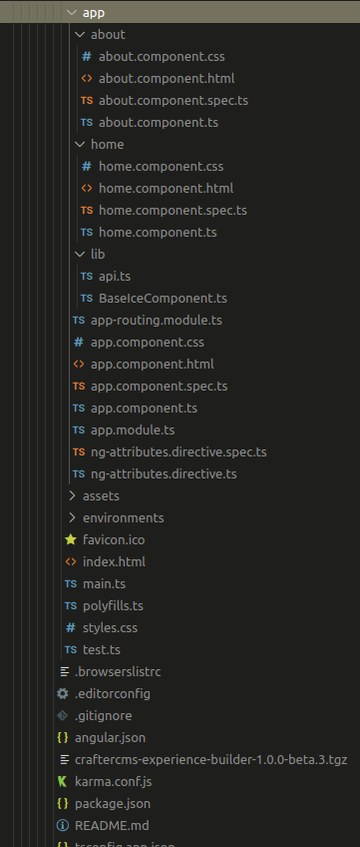Collapse the about folder chevron
This screenshot has width=360, height=847.
coord(79,35)
